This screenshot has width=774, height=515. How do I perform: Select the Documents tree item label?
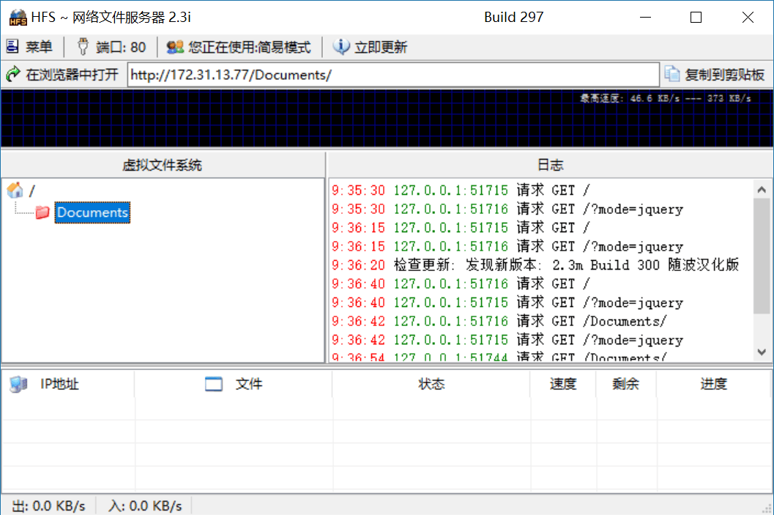92,212
